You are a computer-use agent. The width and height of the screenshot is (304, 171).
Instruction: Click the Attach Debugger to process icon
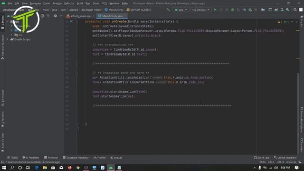250,9
